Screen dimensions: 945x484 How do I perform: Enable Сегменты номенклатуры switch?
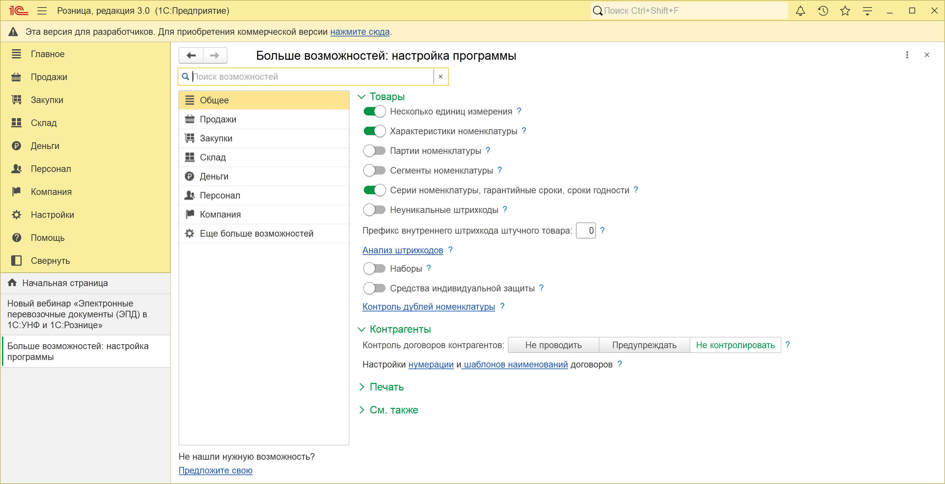pyautogui.click(x=374, y=171)
